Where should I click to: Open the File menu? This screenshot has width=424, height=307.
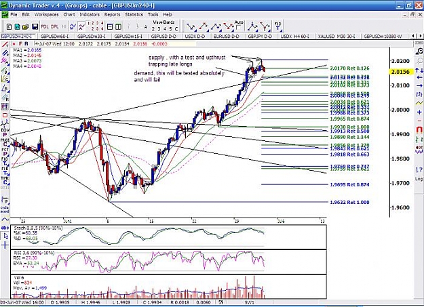click(14, 15)
